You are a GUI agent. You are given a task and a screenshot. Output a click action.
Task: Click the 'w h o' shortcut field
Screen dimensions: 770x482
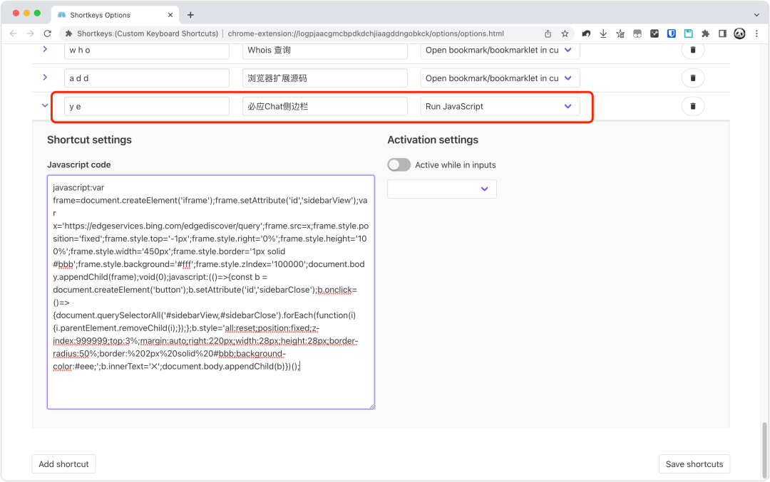(147, 50)
